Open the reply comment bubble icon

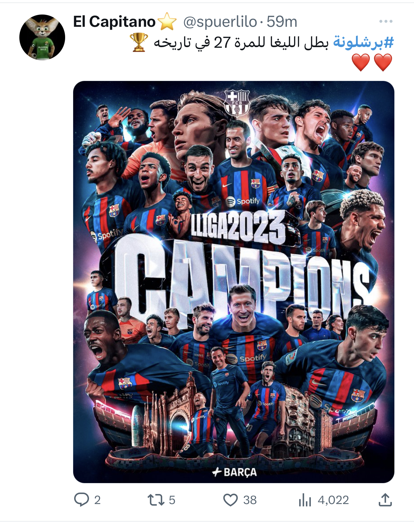coord(82,500)
